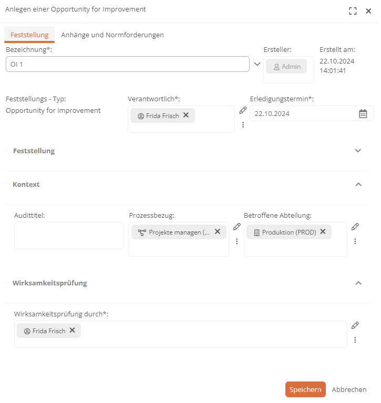Click the Speichern button
This screenshot has width=381, height=403.
[305, 389]
